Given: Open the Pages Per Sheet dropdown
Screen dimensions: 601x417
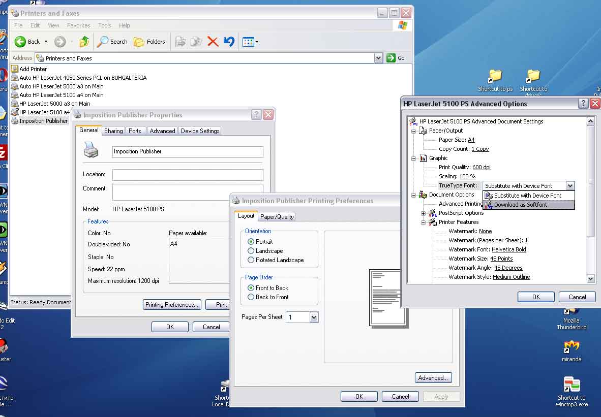Looking at the screenshot, I should point(314,317).
